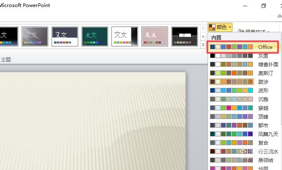The image size is (282, 170).
Task: Apply the black theme with blue glow
Action: tap(9, 36)
